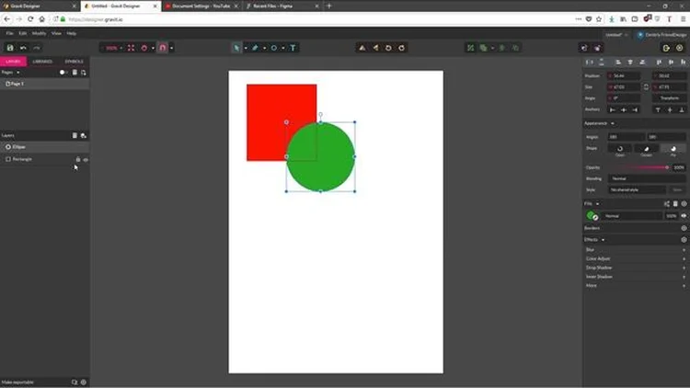Add a new page with the Pages icon
Viewport: 690px width, 388px height.
click(x=83, y=72)
